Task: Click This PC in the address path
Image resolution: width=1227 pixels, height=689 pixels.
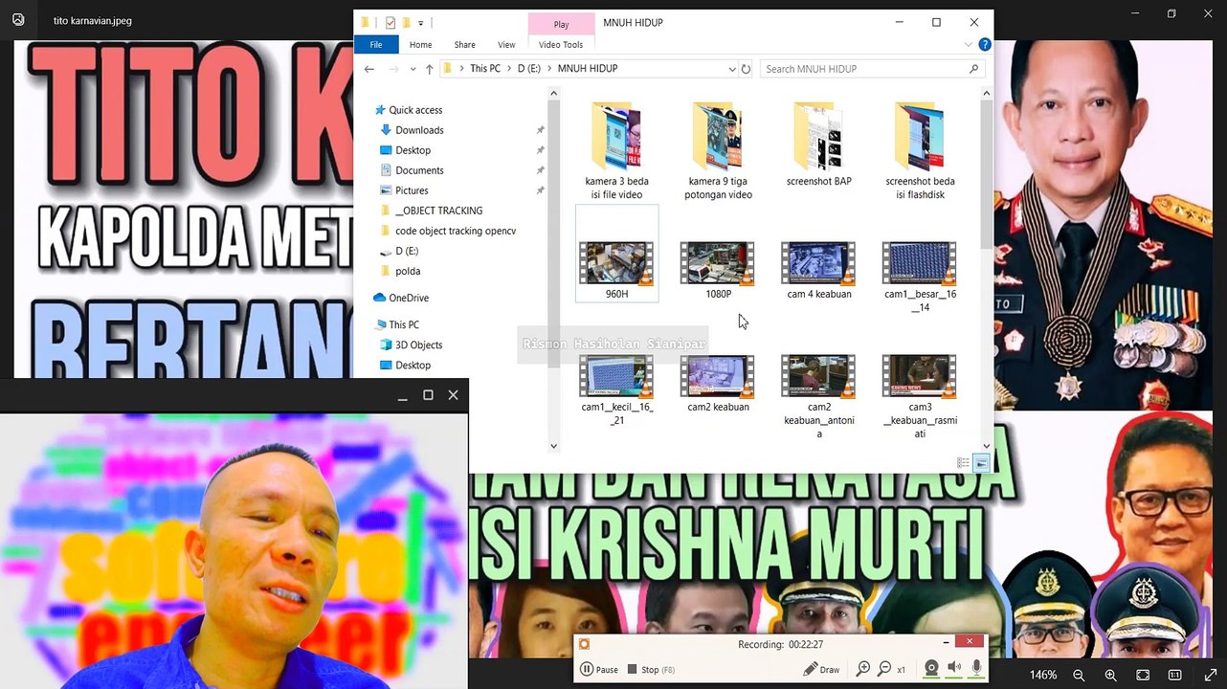Action: click(484, 69)
